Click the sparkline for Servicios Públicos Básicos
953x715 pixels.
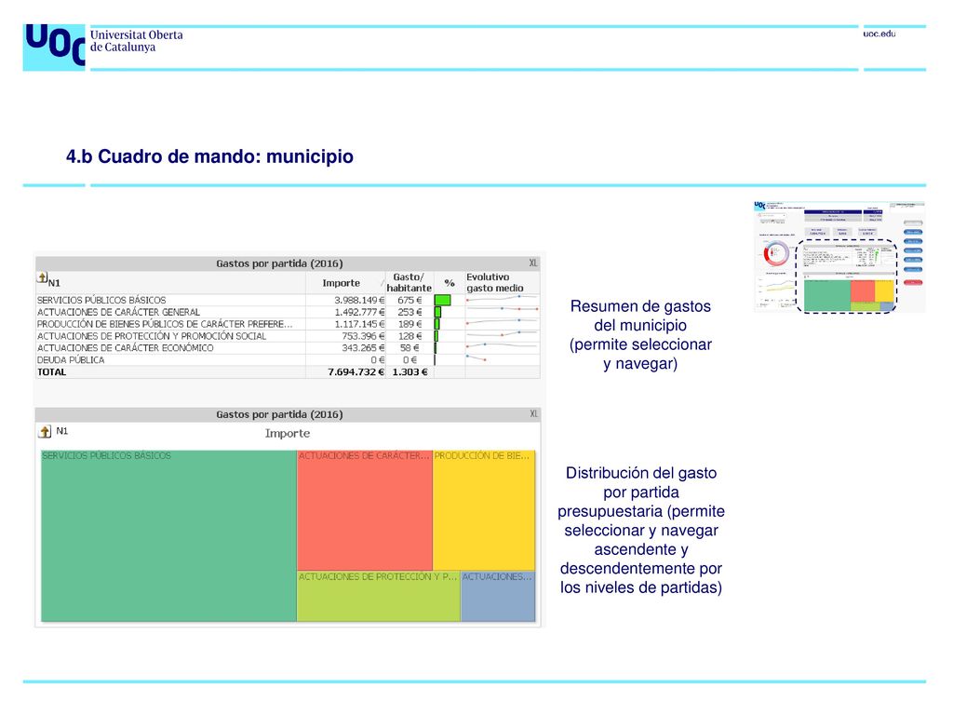coord(502,299)
